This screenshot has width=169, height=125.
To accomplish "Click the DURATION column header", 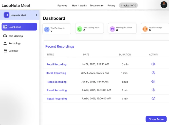I will (125, 55).
